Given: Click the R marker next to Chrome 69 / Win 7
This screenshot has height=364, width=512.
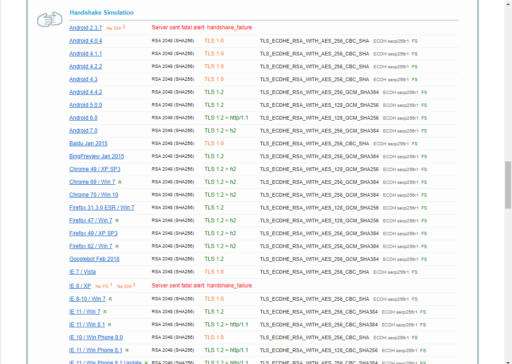Looking at the screenshot, I should pos(120,182).
